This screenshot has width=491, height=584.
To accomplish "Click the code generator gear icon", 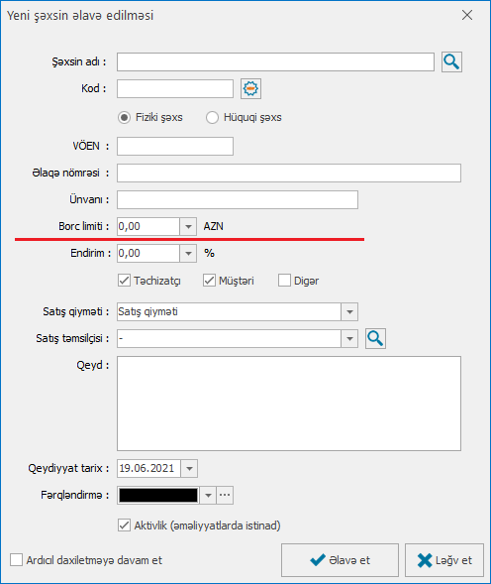I will (250, 88).
